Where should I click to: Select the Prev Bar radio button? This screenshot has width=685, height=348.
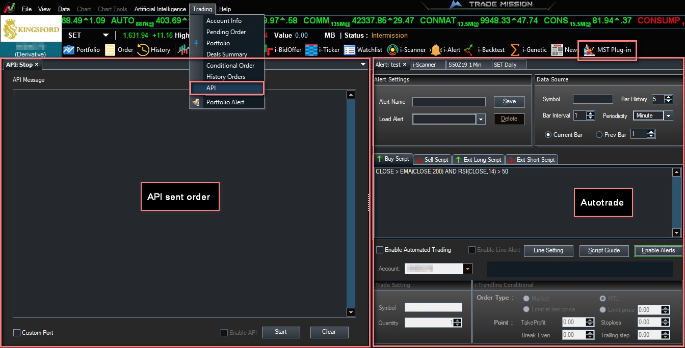coord(599,135)
